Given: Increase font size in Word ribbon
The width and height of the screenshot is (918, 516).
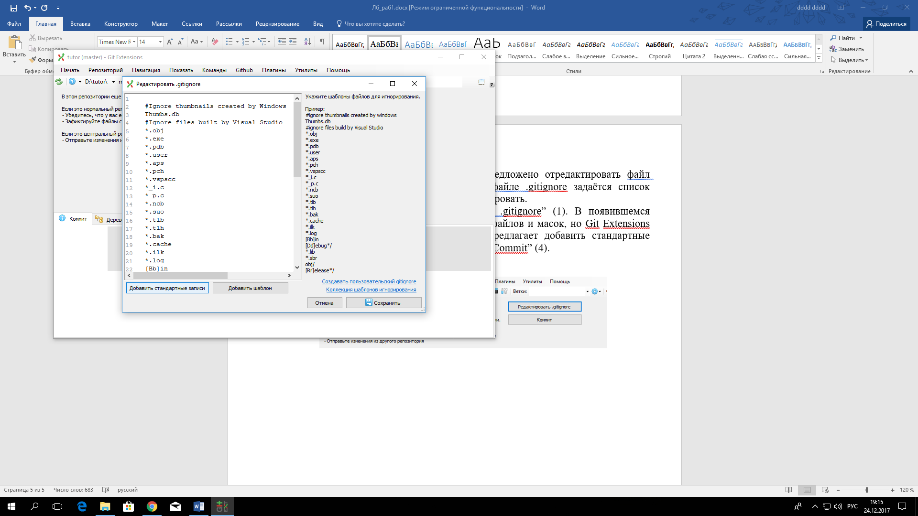Looking at the screenshot, I should (x=170, y=42).
